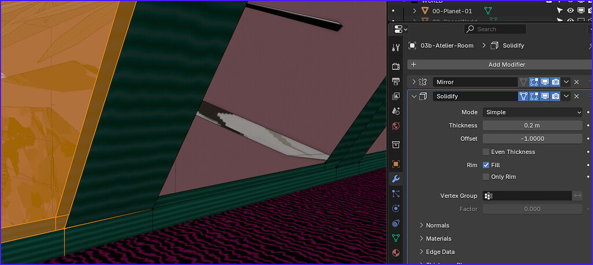This screenshot has width=593, height=265.
Task: Toggle Mirror edit mode display
Action: [533, 82]
